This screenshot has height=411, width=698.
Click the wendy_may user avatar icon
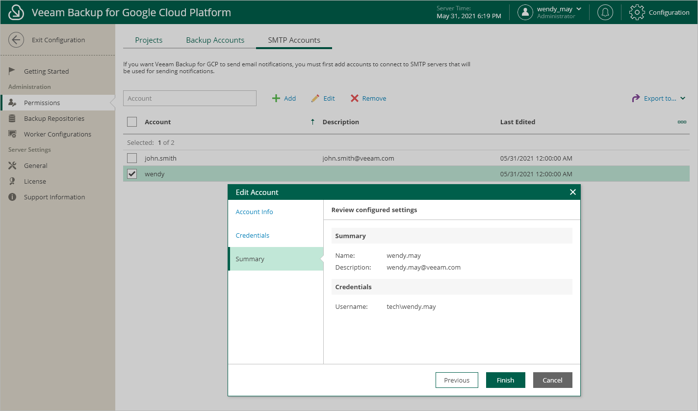pos(525,12)
